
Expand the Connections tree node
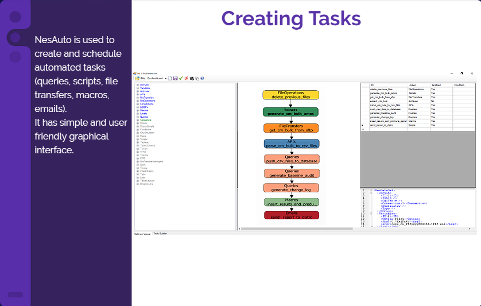coord(137,104)
